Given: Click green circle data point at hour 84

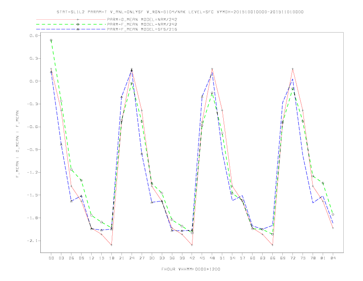Looking at the screenshot, I should pyautogui.click(x=333, y=215).
